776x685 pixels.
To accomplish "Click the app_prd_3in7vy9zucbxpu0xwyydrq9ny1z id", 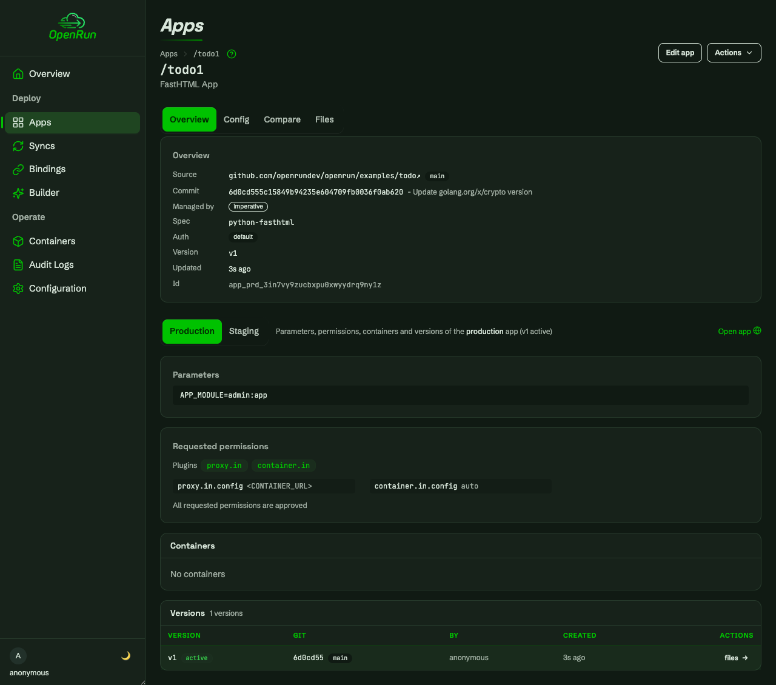I will tap(305, 284).
